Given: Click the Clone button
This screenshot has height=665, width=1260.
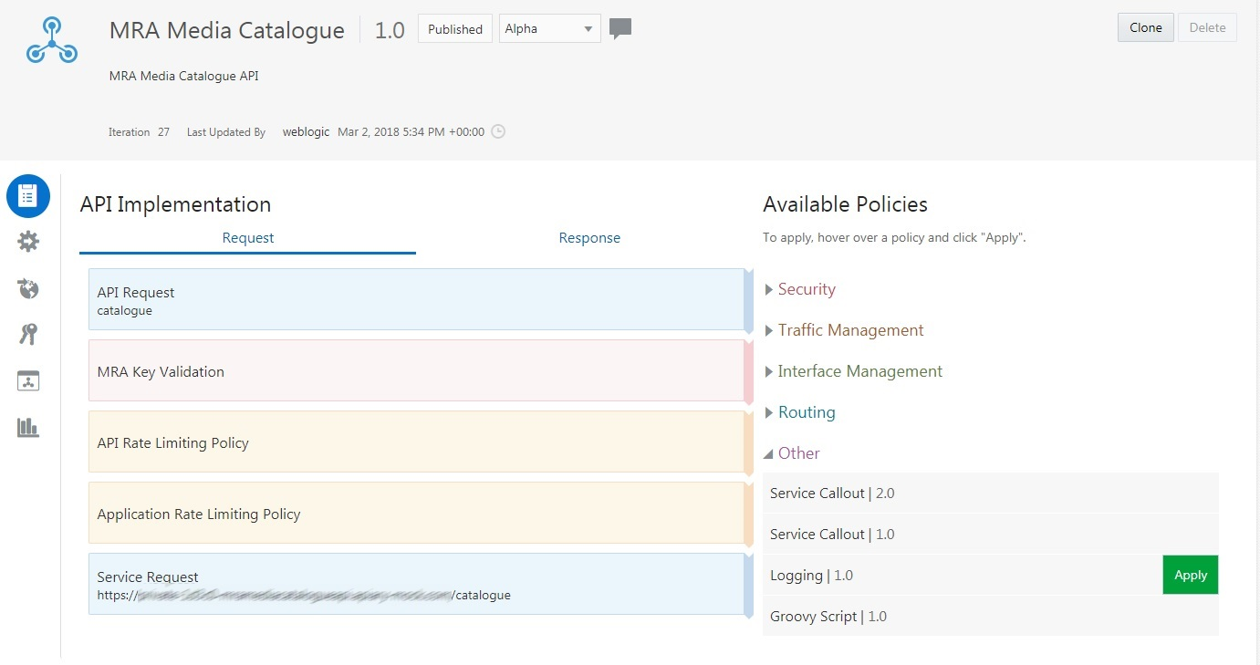Looking at the screenshot, I should pyautogui.click(x=1146, y=27).
